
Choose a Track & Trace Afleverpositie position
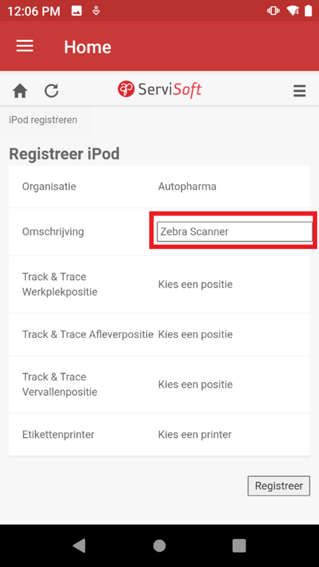195,334
